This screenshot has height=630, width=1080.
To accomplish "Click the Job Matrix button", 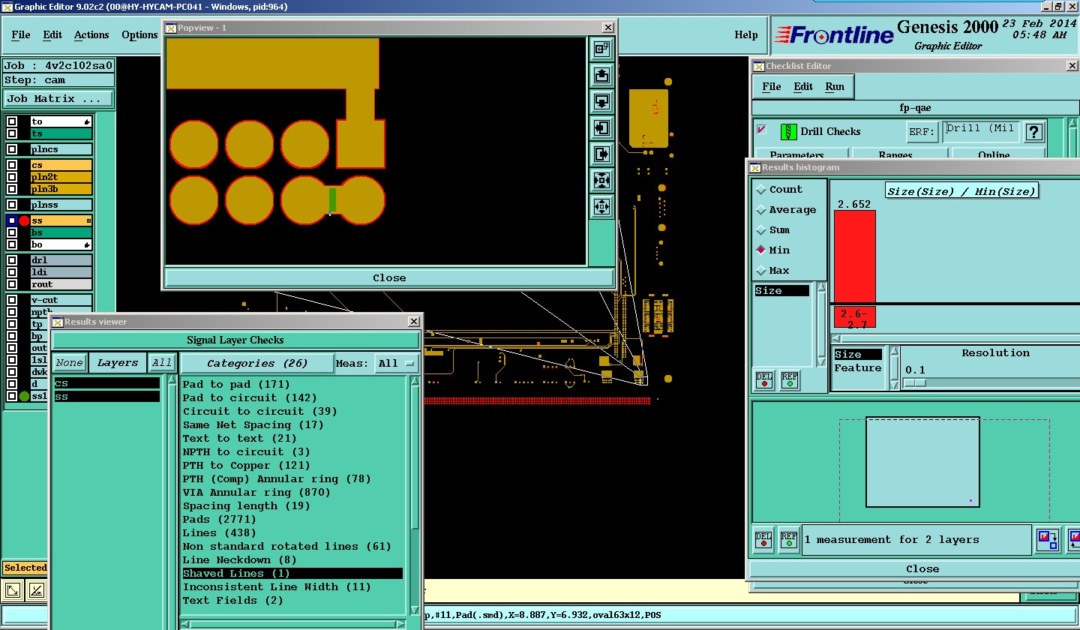I will click(58, 99).
